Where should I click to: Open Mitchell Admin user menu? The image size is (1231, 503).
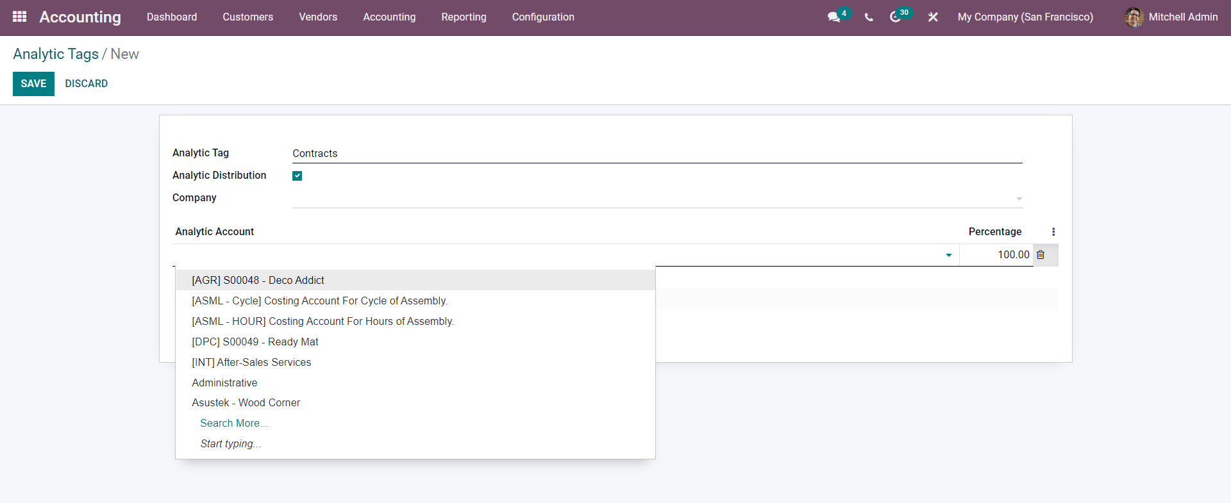1171,17
